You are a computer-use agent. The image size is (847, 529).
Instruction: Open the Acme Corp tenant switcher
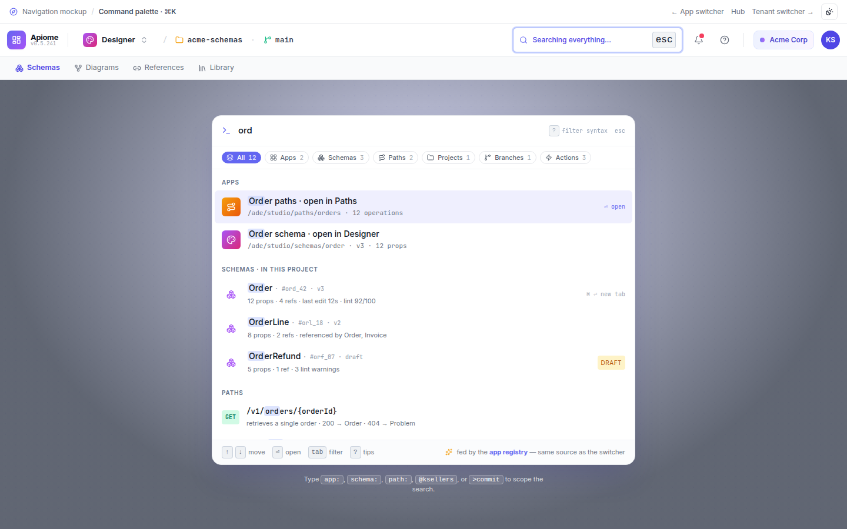pyautogui.click(x=783, y=40)
